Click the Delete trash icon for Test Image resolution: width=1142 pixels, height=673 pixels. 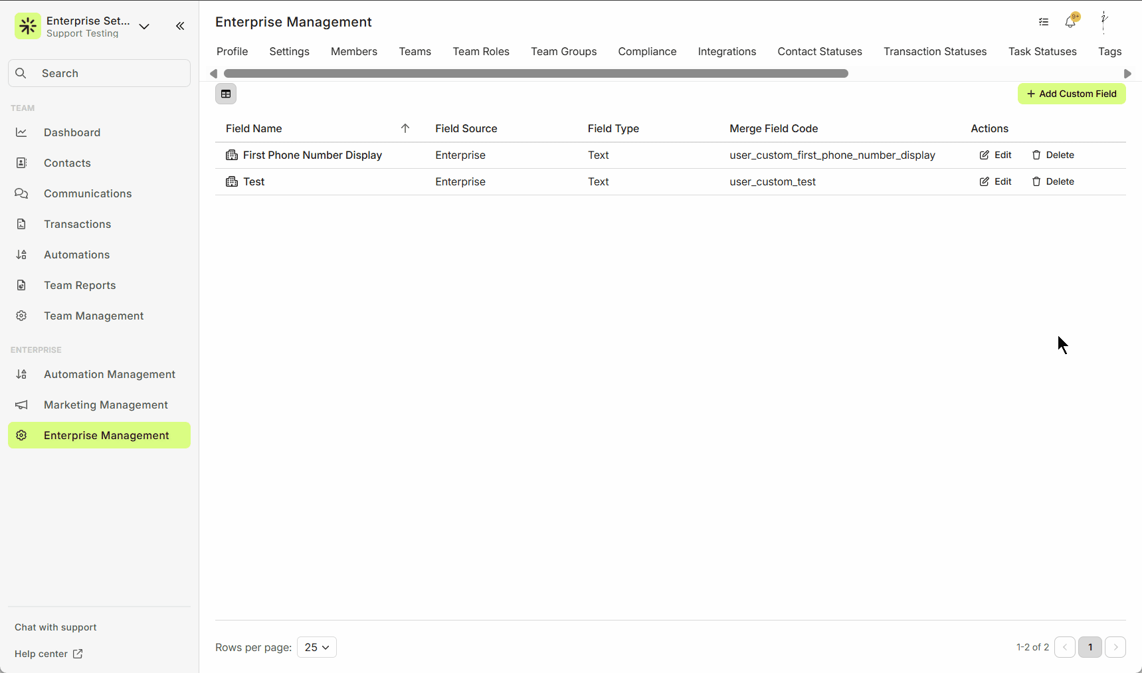point(1053,181)
